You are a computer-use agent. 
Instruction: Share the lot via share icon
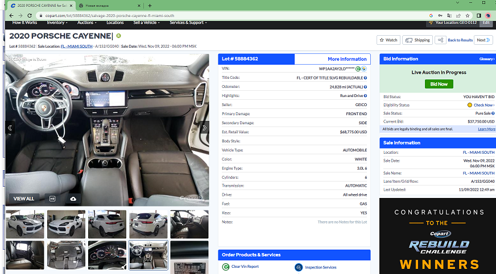click(x=440, y=40)
